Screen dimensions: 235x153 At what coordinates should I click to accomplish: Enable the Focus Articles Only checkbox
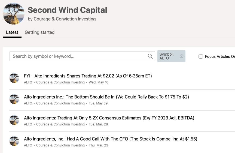(x=201, y=56)
